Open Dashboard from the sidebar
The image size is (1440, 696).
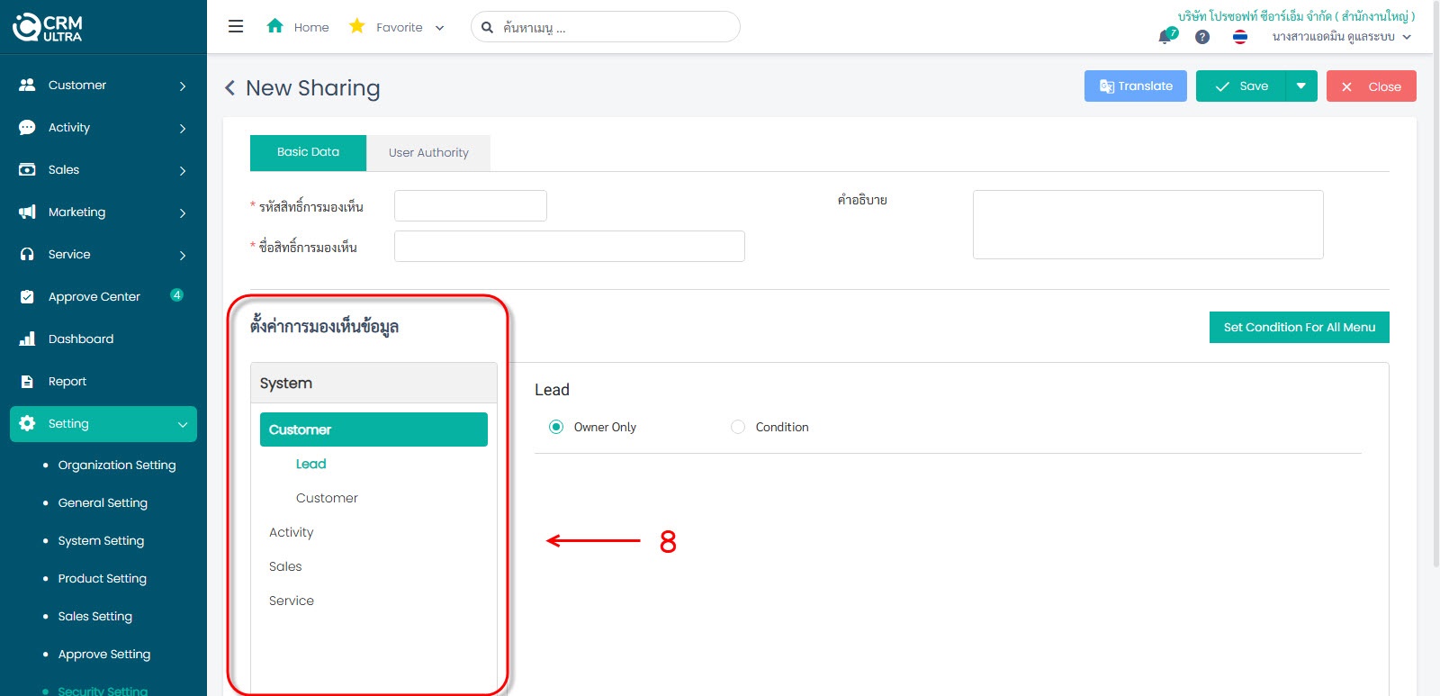point(81,339)
